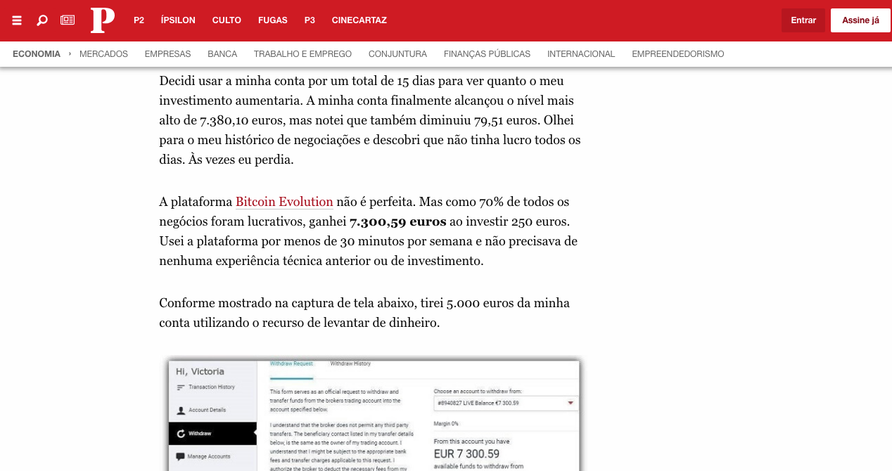Click the Hi, Victoria greeting

(x=200, y=371)
